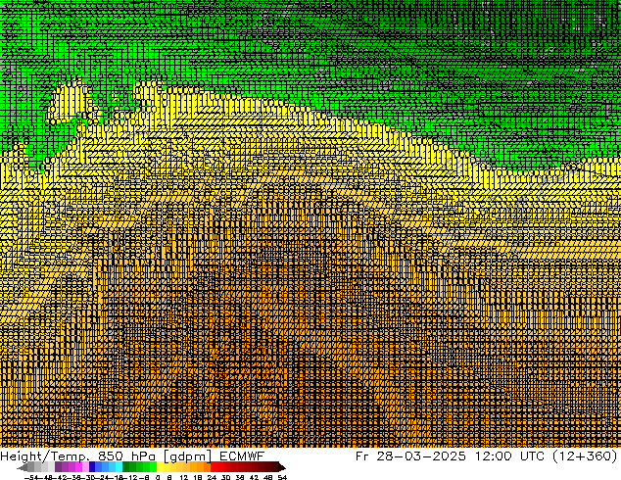Click the bright red legend swatch above 24

point(214,466)
